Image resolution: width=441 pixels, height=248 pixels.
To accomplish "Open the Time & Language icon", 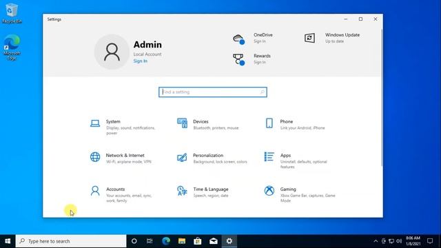I will tap(182, 191).
